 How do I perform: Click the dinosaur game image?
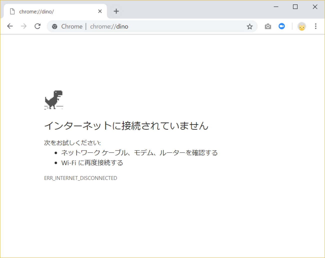54,100
